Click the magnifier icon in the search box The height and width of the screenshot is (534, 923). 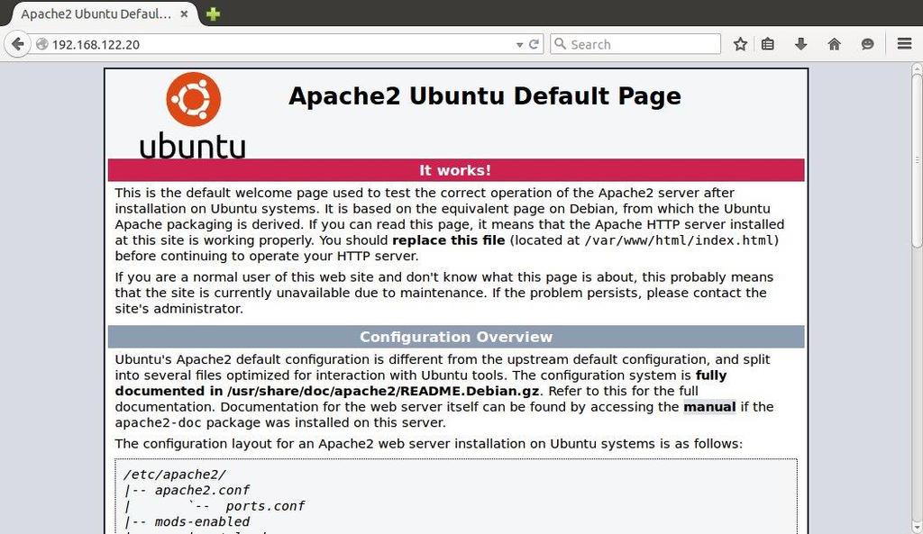(561, 44)
